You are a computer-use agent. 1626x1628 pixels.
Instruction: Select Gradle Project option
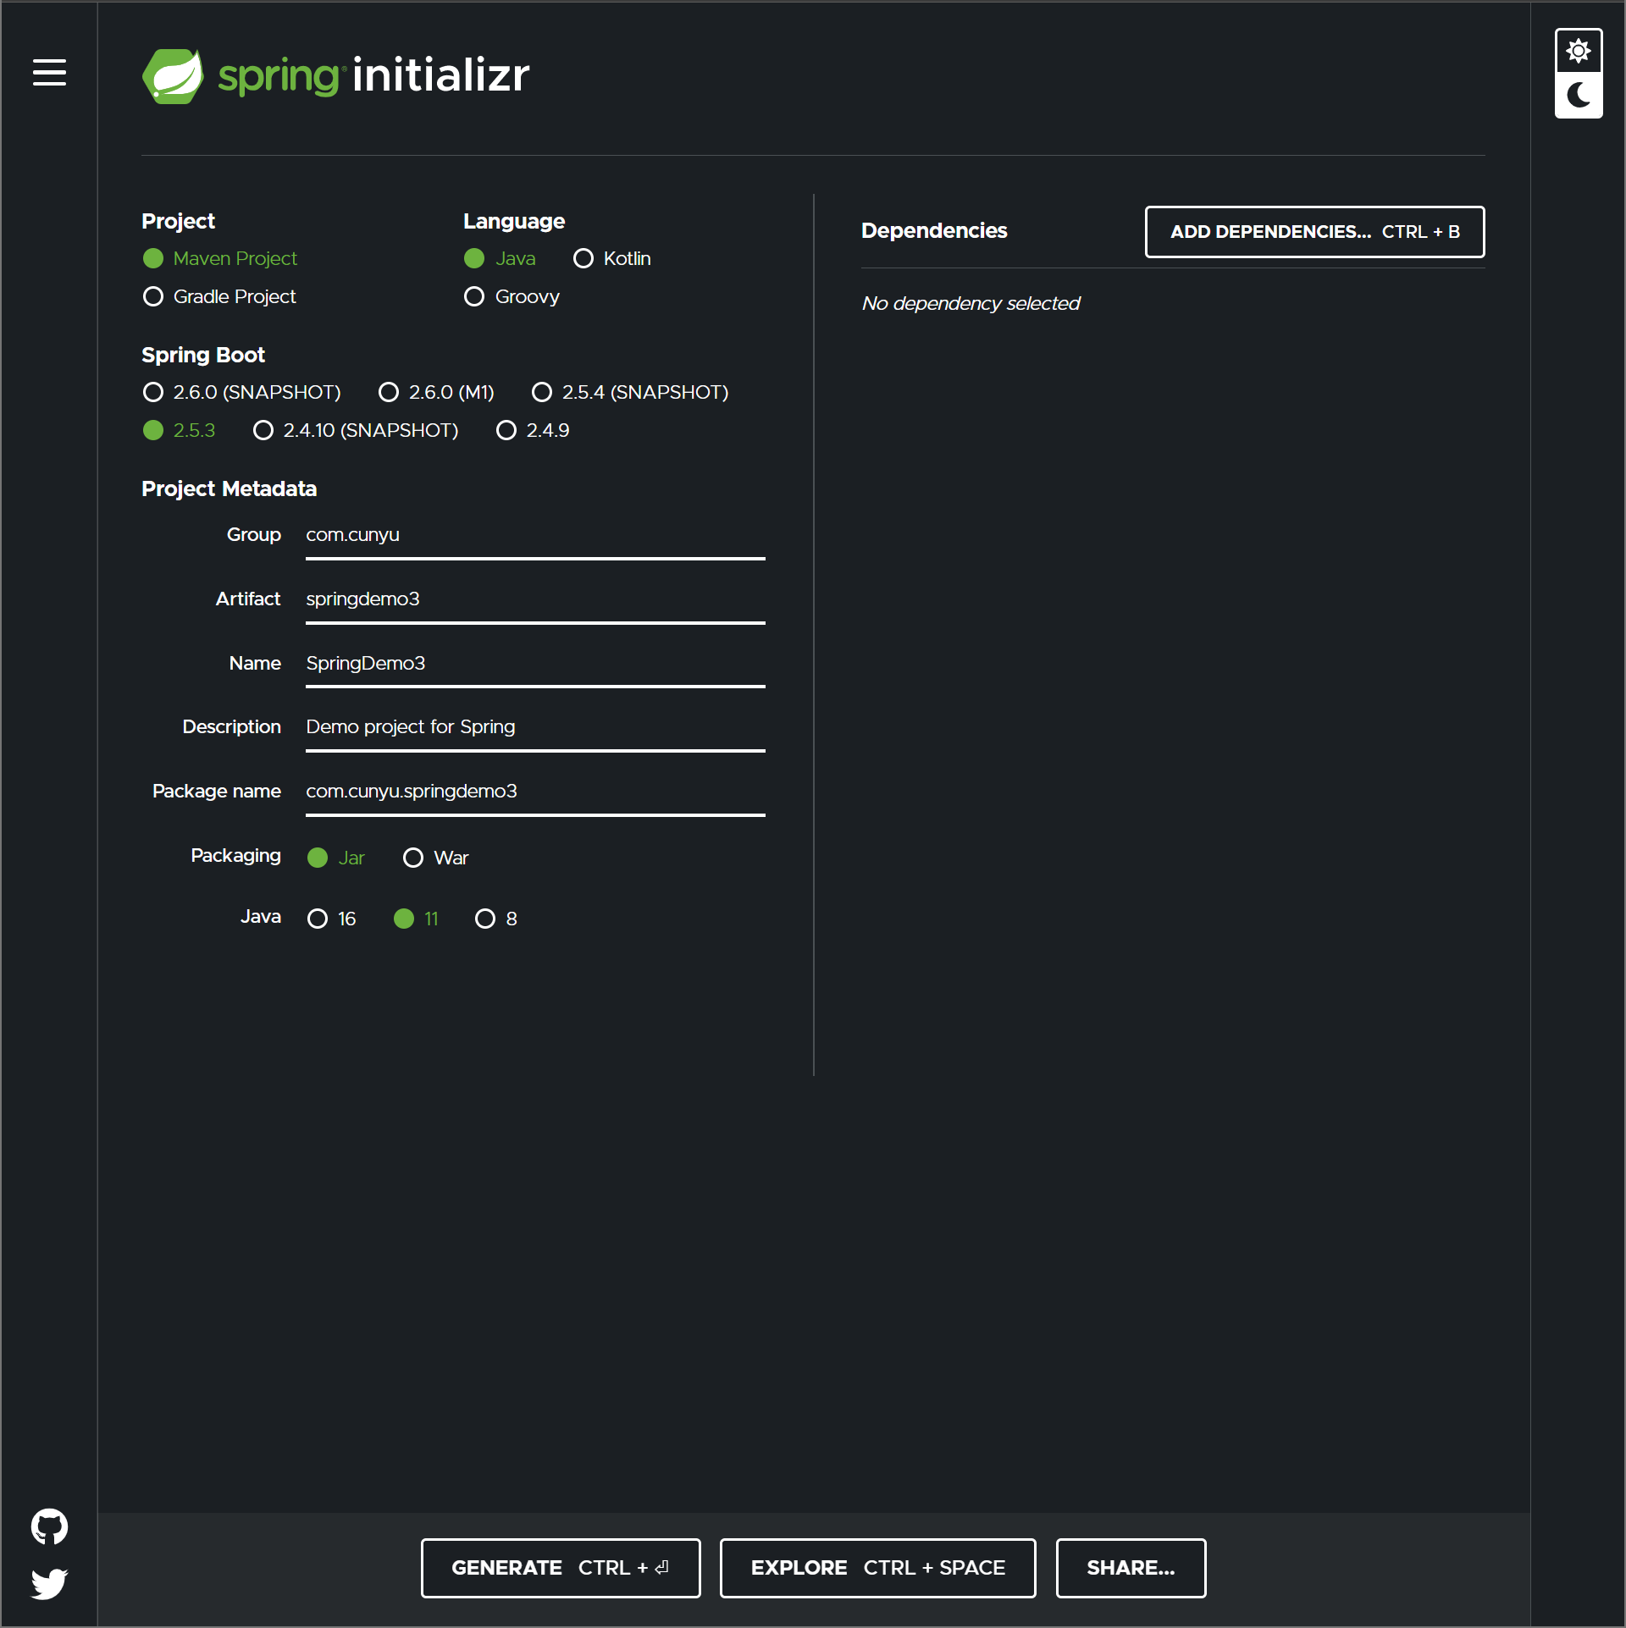(153, 296)
